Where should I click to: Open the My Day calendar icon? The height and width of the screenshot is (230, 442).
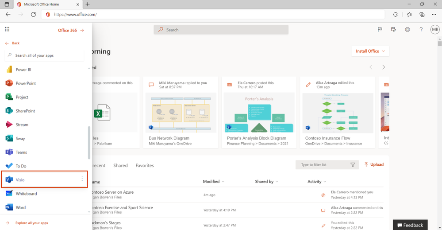393,29
